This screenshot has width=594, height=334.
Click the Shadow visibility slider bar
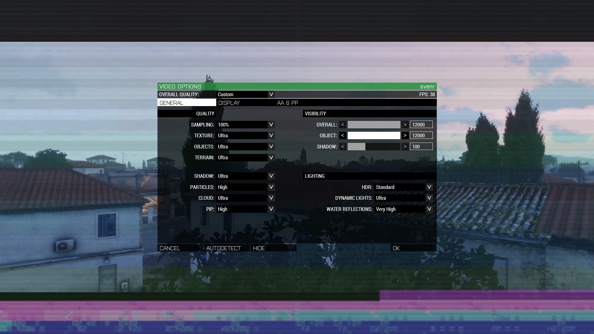[x=374, y=147]
